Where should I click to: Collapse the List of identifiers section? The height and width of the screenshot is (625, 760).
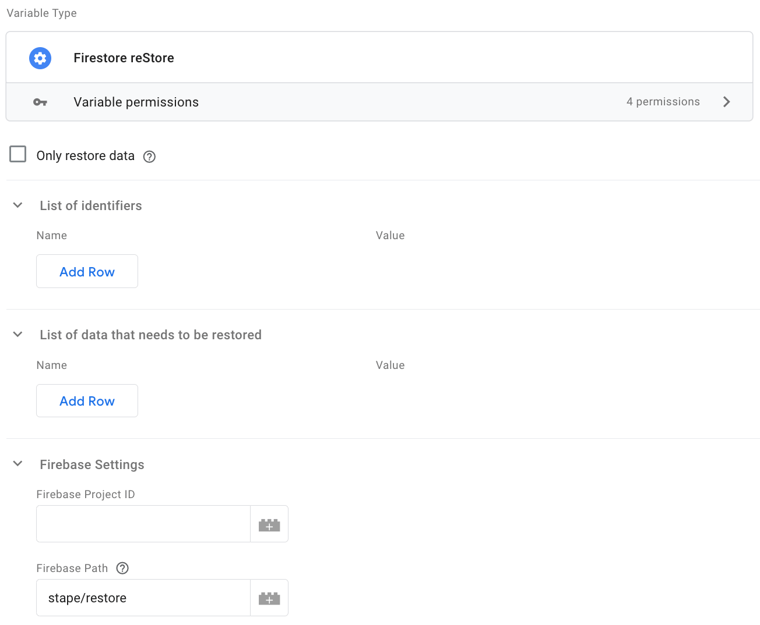[x=18, y=205]
